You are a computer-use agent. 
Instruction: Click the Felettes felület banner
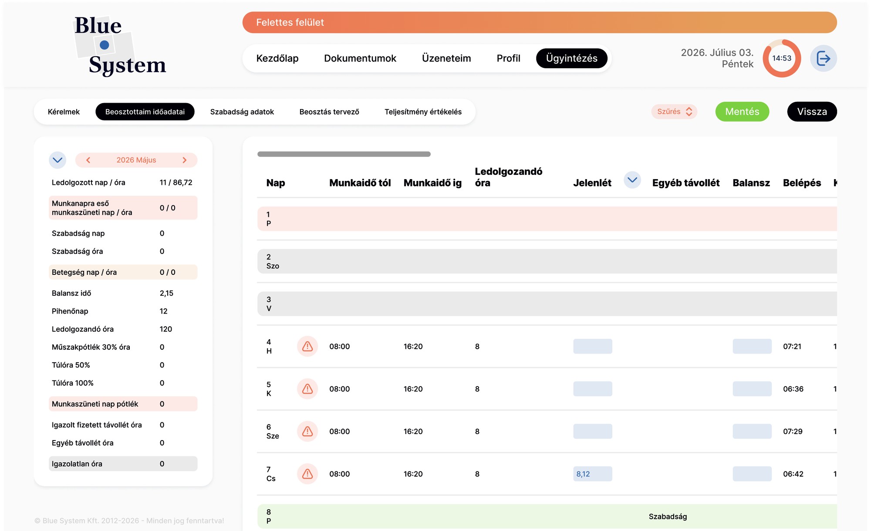pos(540,22)
